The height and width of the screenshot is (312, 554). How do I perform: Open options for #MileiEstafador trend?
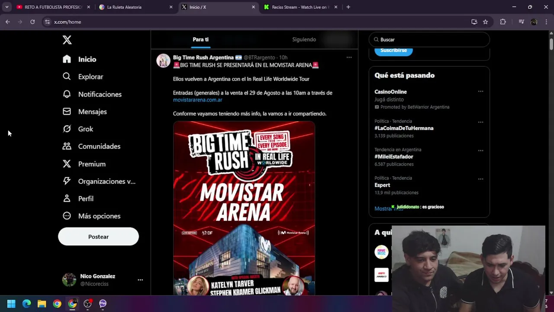(x=480, y=150)
